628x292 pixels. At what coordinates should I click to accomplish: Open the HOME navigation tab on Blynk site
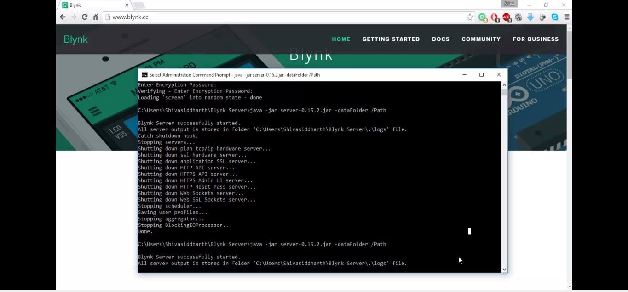point(341,39)
